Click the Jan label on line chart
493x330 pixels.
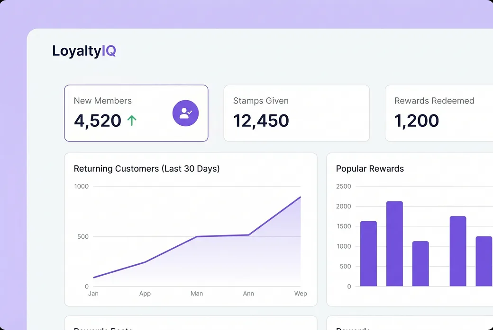(93, 294)
